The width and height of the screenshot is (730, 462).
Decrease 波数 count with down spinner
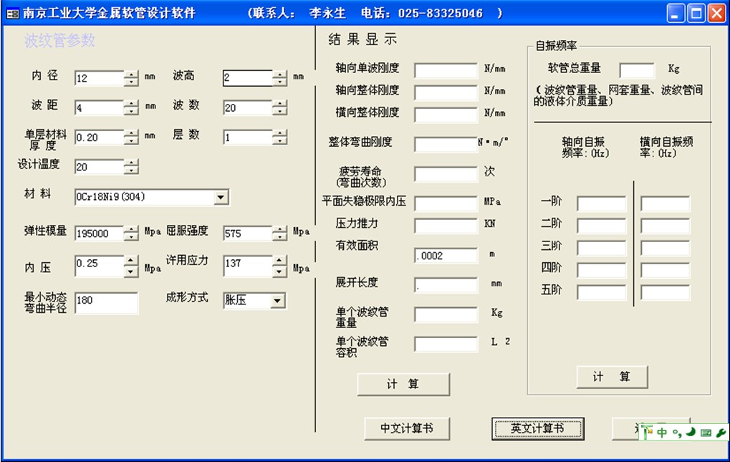click(280, 112)
